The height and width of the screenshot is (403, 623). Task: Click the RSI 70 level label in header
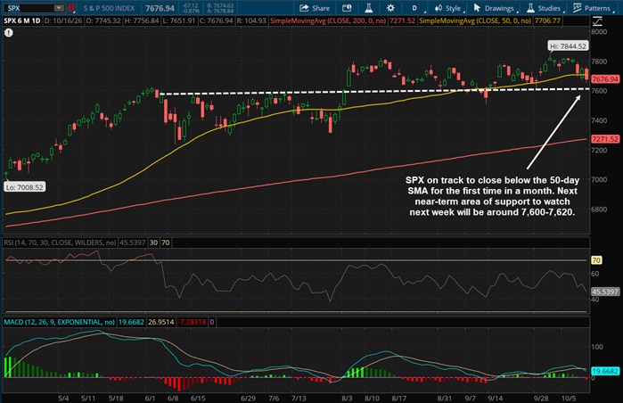click(x=166, y=243)
